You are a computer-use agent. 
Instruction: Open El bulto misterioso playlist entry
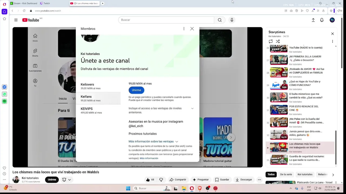coord(300,98)
